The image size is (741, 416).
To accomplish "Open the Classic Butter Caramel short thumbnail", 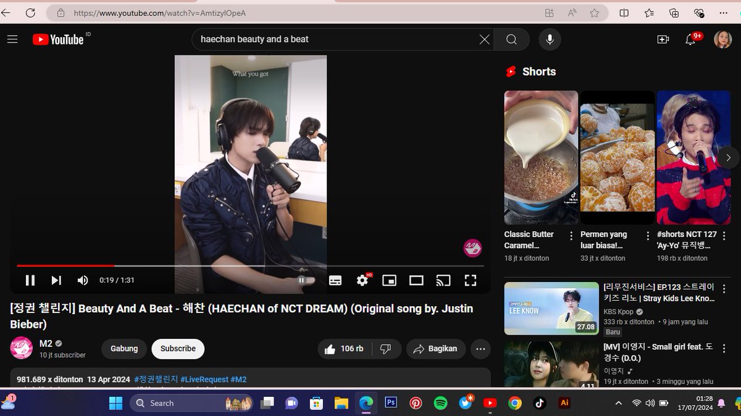I will click(x=541, y=157).
